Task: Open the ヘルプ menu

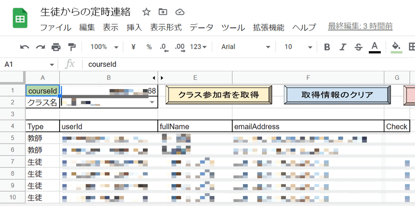Action: [x=304, y=27]
